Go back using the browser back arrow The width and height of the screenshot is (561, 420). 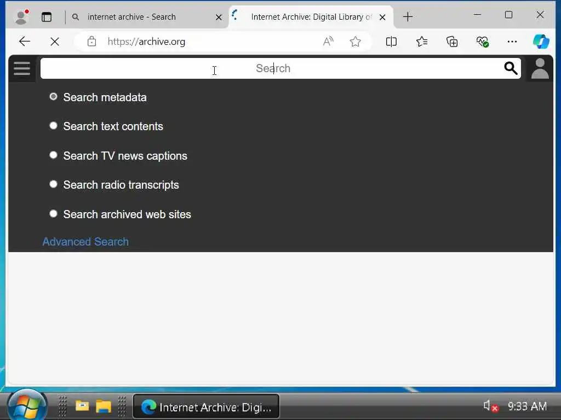click(24, 42)
